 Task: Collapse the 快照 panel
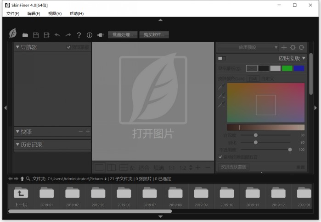tap(17, 132)
